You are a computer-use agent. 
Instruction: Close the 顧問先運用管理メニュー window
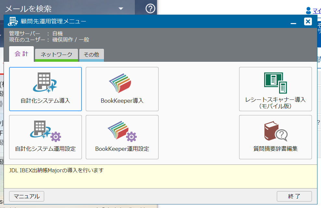(308, 21)
